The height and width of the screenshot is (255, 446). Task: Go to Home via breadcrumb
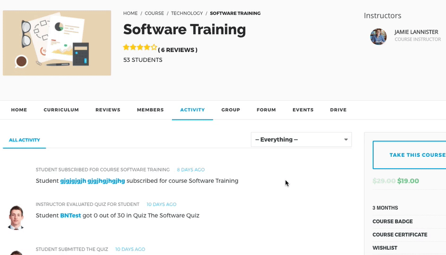[130, 13]
